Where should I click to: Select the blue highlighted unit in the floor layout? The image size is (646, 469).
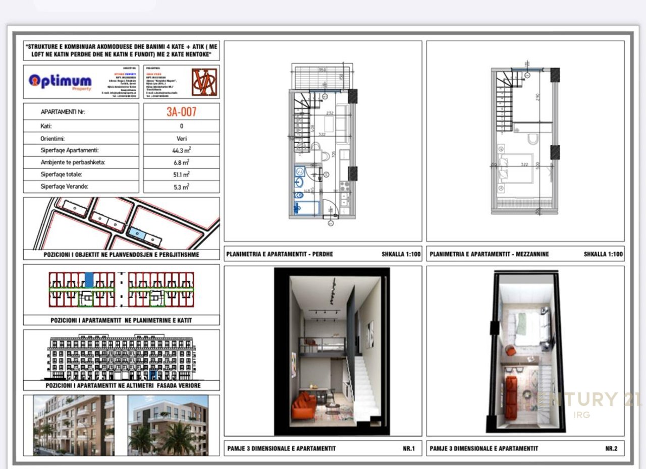tap(89, 280)
